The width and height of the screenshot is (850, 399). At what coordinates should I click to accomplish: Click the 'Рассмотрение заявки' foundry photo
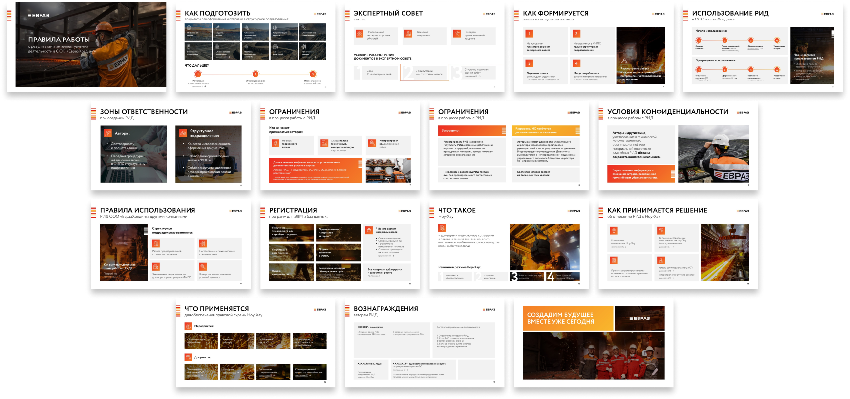(641, 56)
